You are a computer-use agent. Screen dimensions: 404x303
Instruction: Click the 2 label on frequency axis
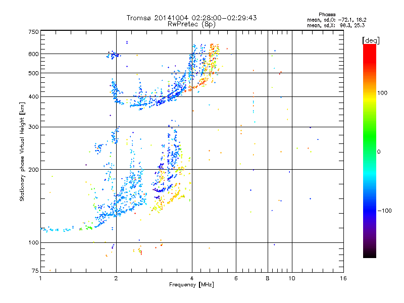click(x=116, y=278)
